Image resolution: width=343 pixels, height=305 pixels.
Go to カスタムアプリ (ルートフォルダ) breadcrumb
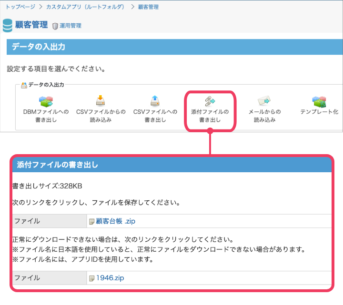85,7
